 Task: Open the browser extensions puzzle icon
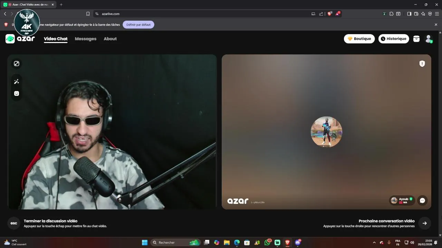391,14
